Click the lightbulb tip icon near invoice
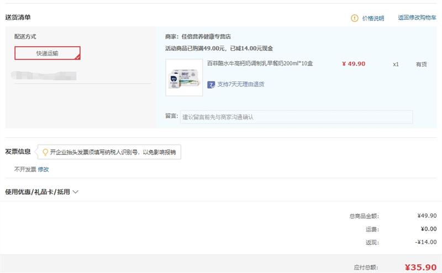The image size is (442, 273). click(45, 152)
